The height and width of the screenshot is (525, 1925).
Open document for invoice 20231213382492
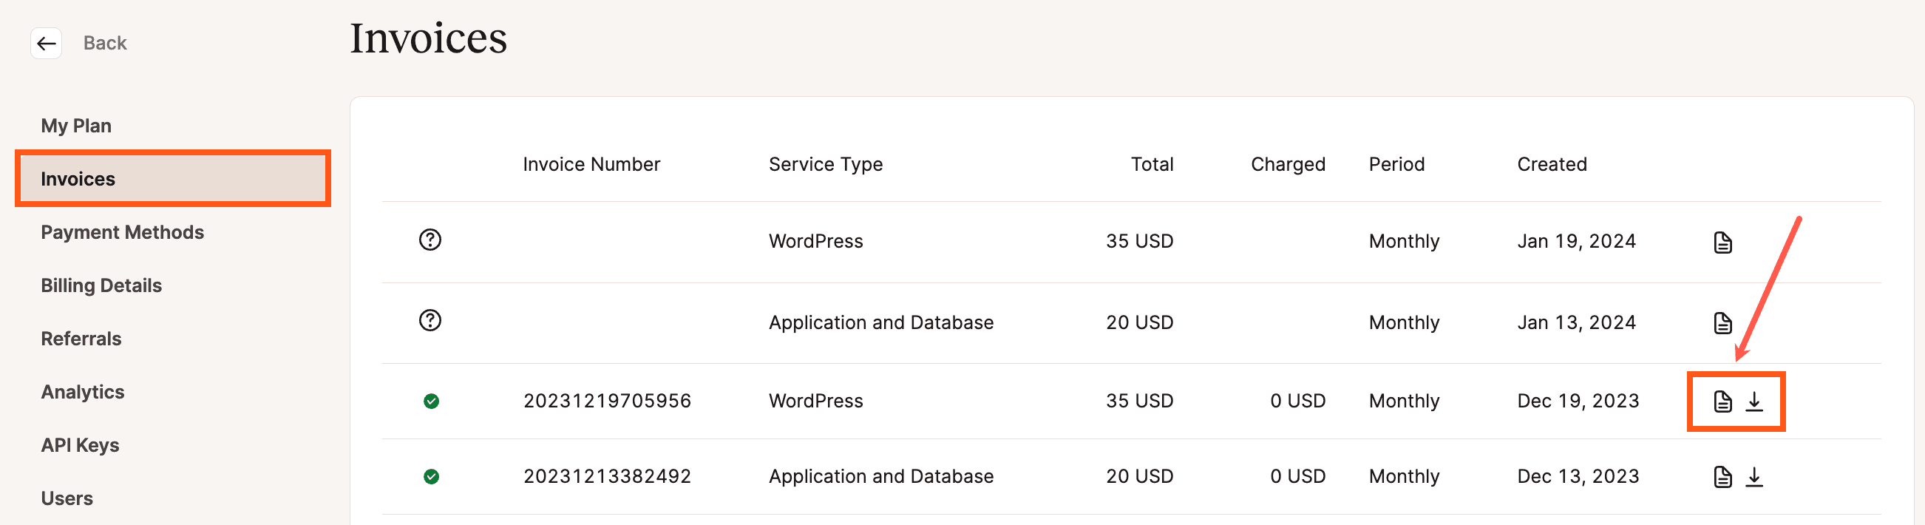tap(1722, 477)
